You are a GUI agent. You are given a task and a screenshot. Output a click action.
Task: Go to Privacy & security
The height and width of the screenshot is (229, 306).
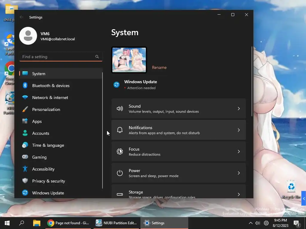click(61, 181)
